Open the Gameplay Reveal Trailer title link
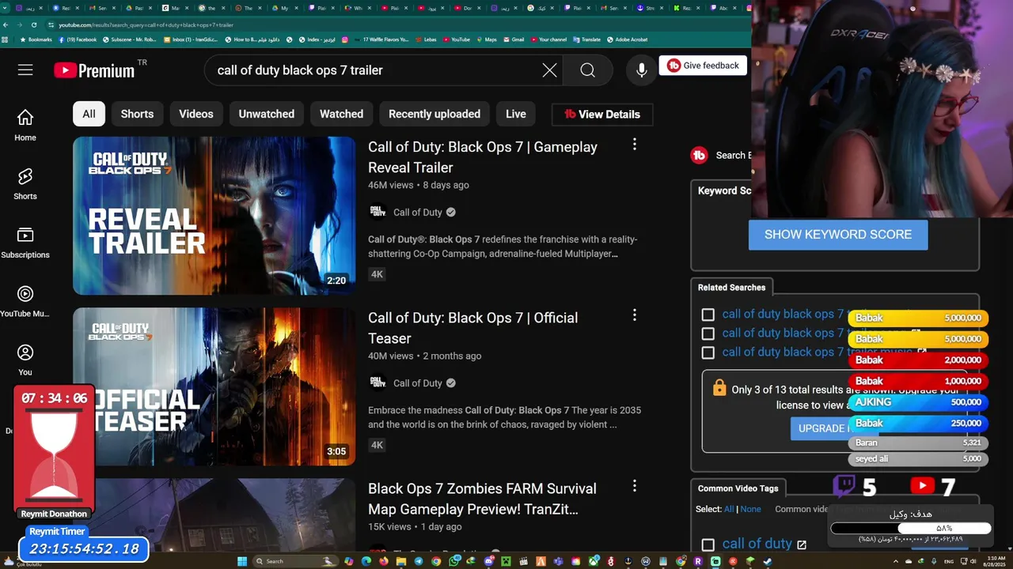This screenshot has height=569, width=1013. click(x=483, y=157)
